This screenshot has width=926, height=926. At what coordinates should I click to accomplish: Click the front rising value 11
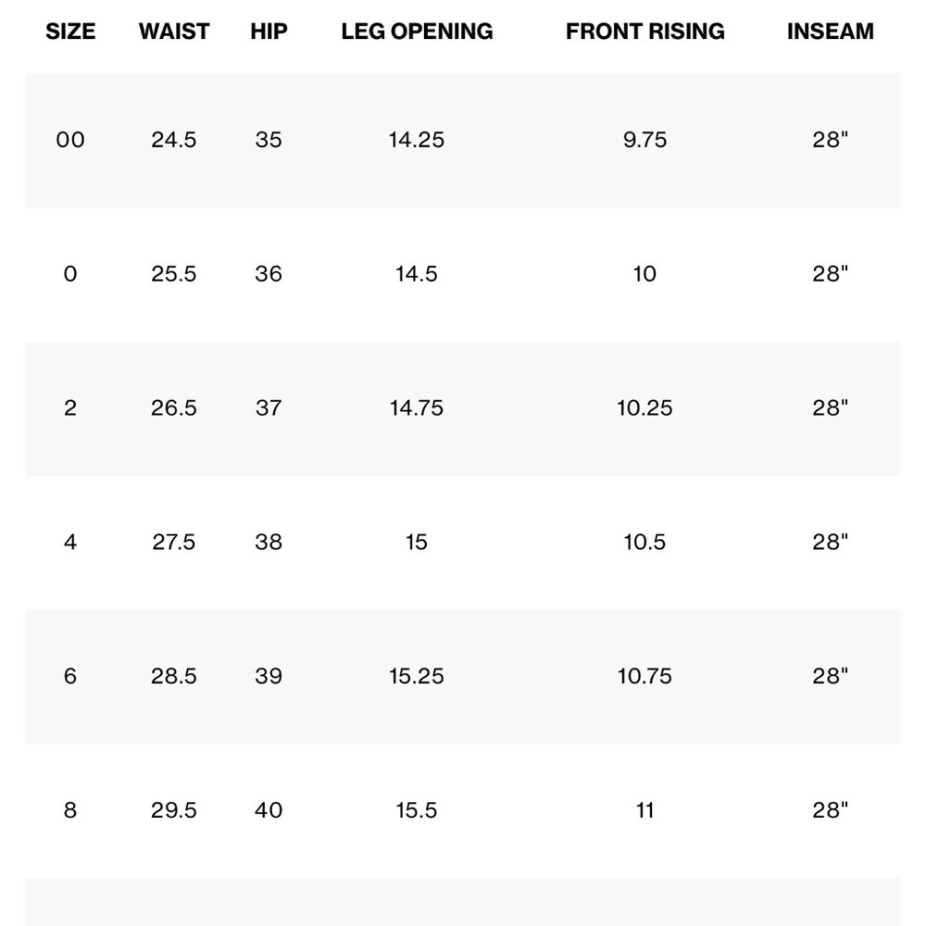pos(644,811)
